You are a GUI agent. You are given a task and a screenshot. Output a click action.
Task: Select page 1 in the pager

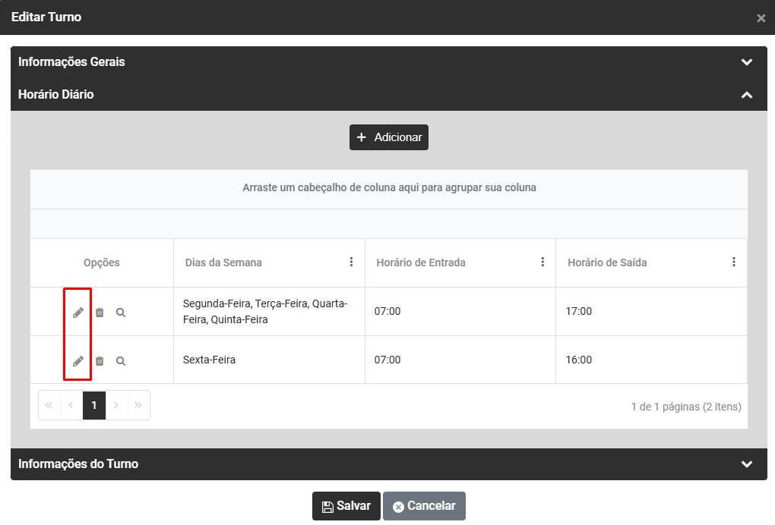point(94,405)
